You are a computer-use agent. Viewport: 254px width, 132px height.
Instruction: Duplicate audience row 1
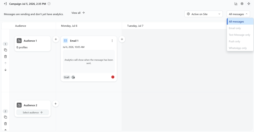coord(5,50)
